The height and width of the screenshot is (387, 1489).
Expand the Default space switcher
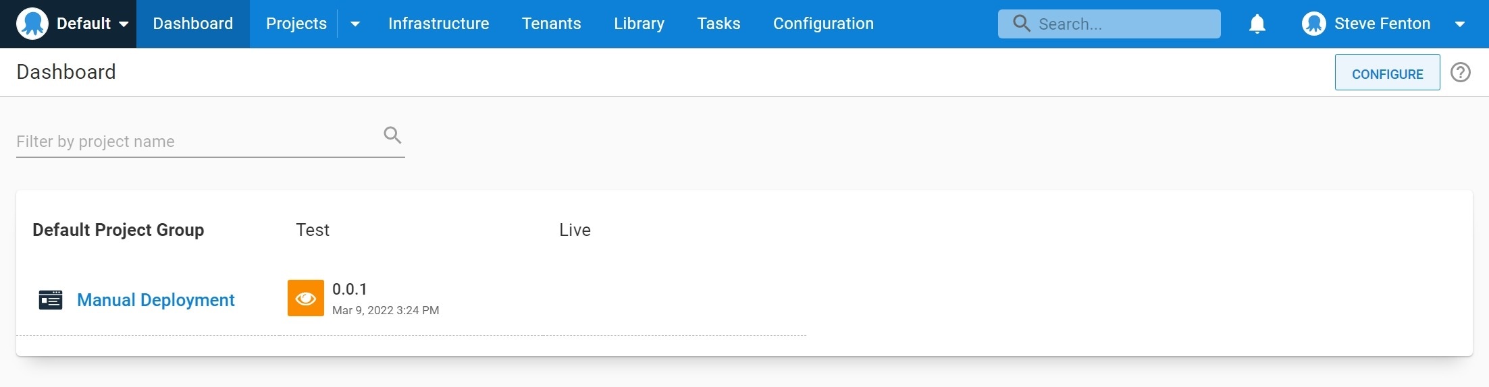pyautogui.click(x=124, y=24)
